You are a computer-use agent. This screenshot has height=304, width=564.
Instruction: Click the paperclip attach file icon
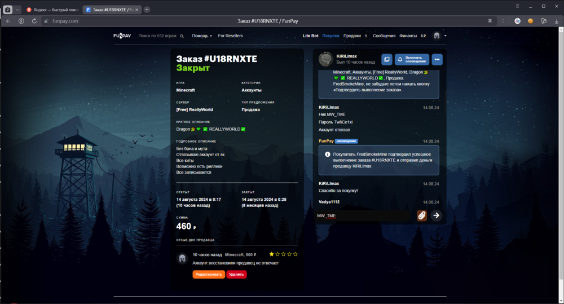[x=421, y=215]
